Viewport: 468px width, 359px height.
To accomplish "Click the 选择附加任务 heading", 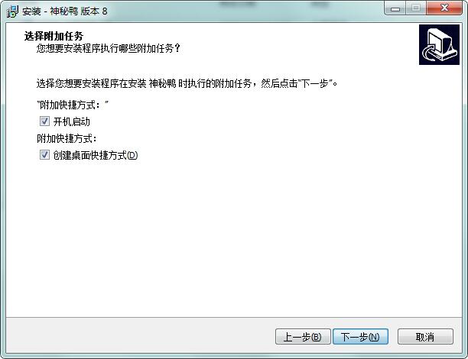I will [54, 36].
